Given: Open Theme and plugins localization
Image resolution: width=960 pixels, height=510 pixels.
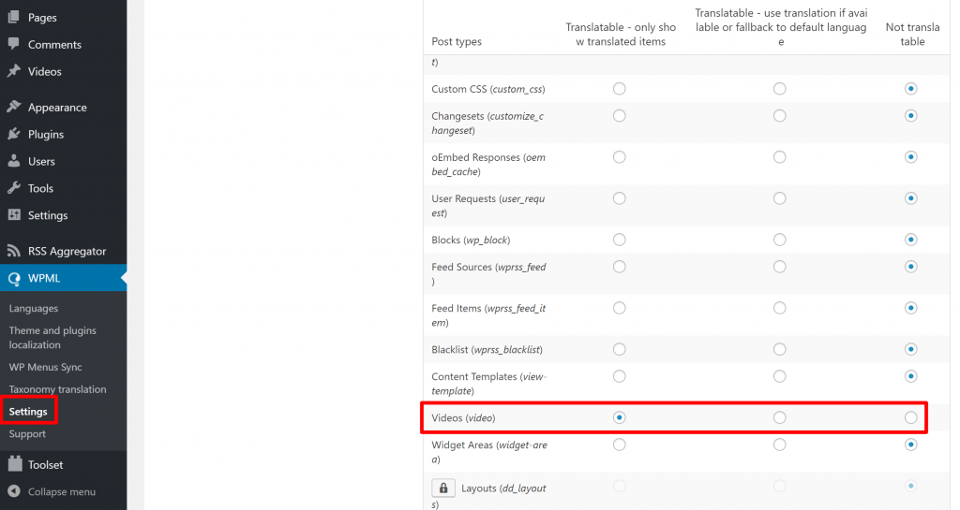Looking at the screenshot, I should pos(52,337).
